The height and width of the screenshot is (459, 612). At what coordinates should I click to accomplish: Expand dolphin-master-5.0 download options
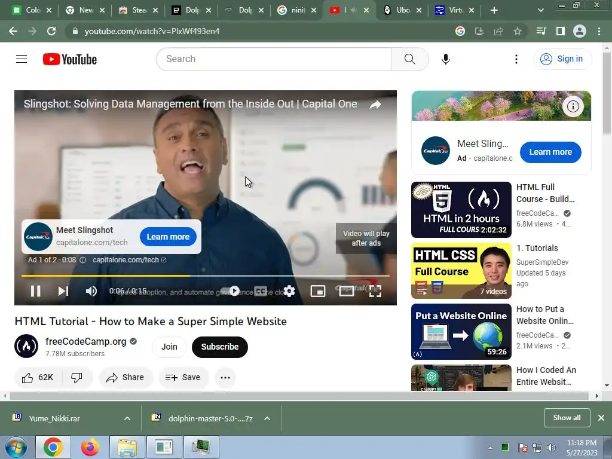[x=267, y=418]
